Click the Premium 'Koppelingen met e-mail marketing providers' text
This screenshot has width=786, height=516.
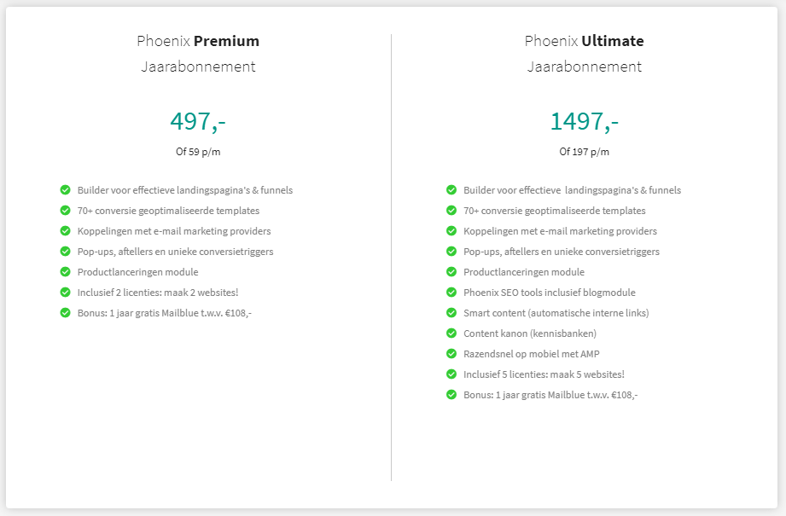[174, 231]
